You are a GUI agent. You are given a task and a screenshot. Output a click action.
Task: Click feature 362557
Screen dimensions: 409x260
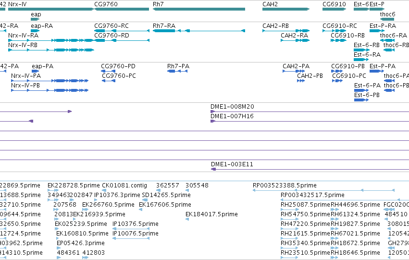click(158, 190)
